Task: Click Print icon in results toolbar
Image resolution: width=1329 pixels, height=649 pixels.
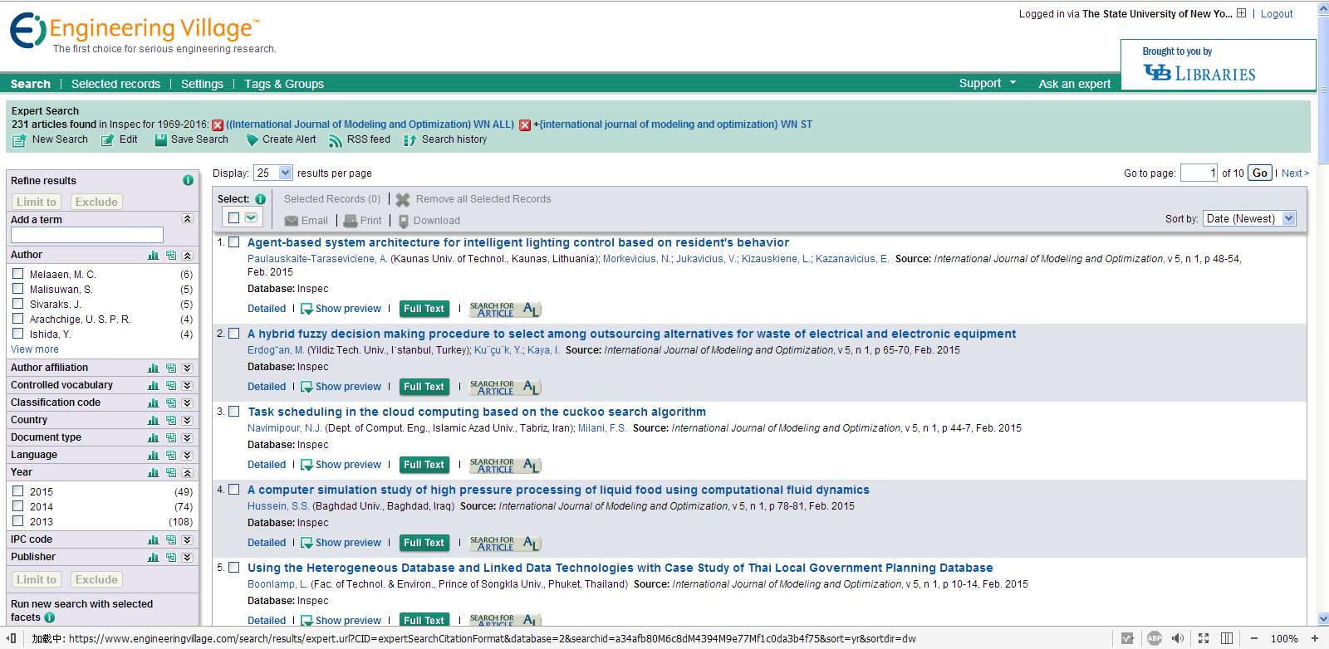Action: click(x=351, y=221)
